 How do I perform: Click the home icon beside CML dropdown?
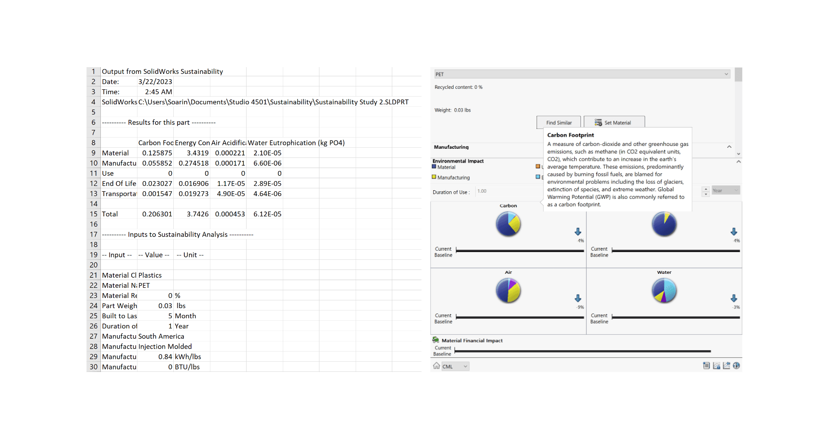(x=436, y=366)
